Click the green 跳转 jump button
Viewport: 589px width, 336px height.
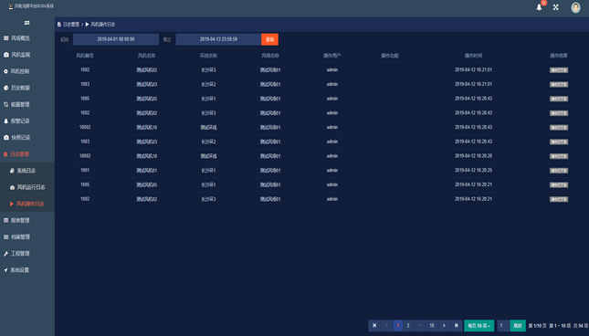[x=518, y=325]
